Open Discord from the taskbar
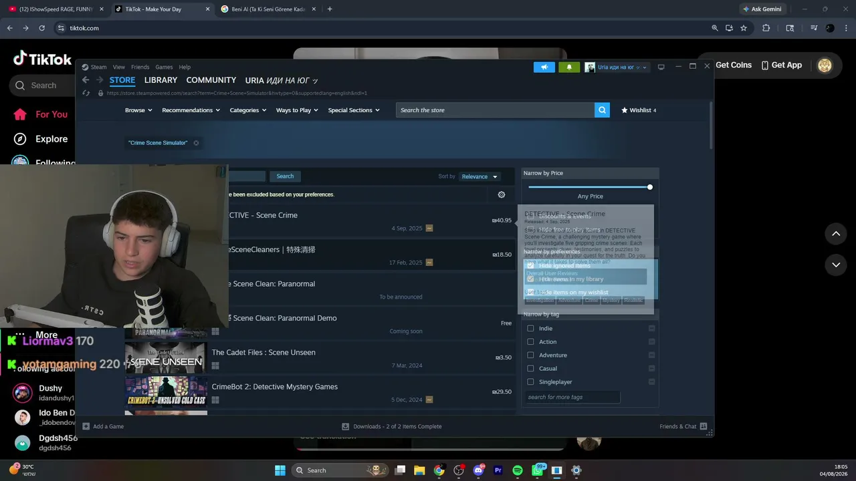This screenshot has height=481, width=856. (478, 470)
